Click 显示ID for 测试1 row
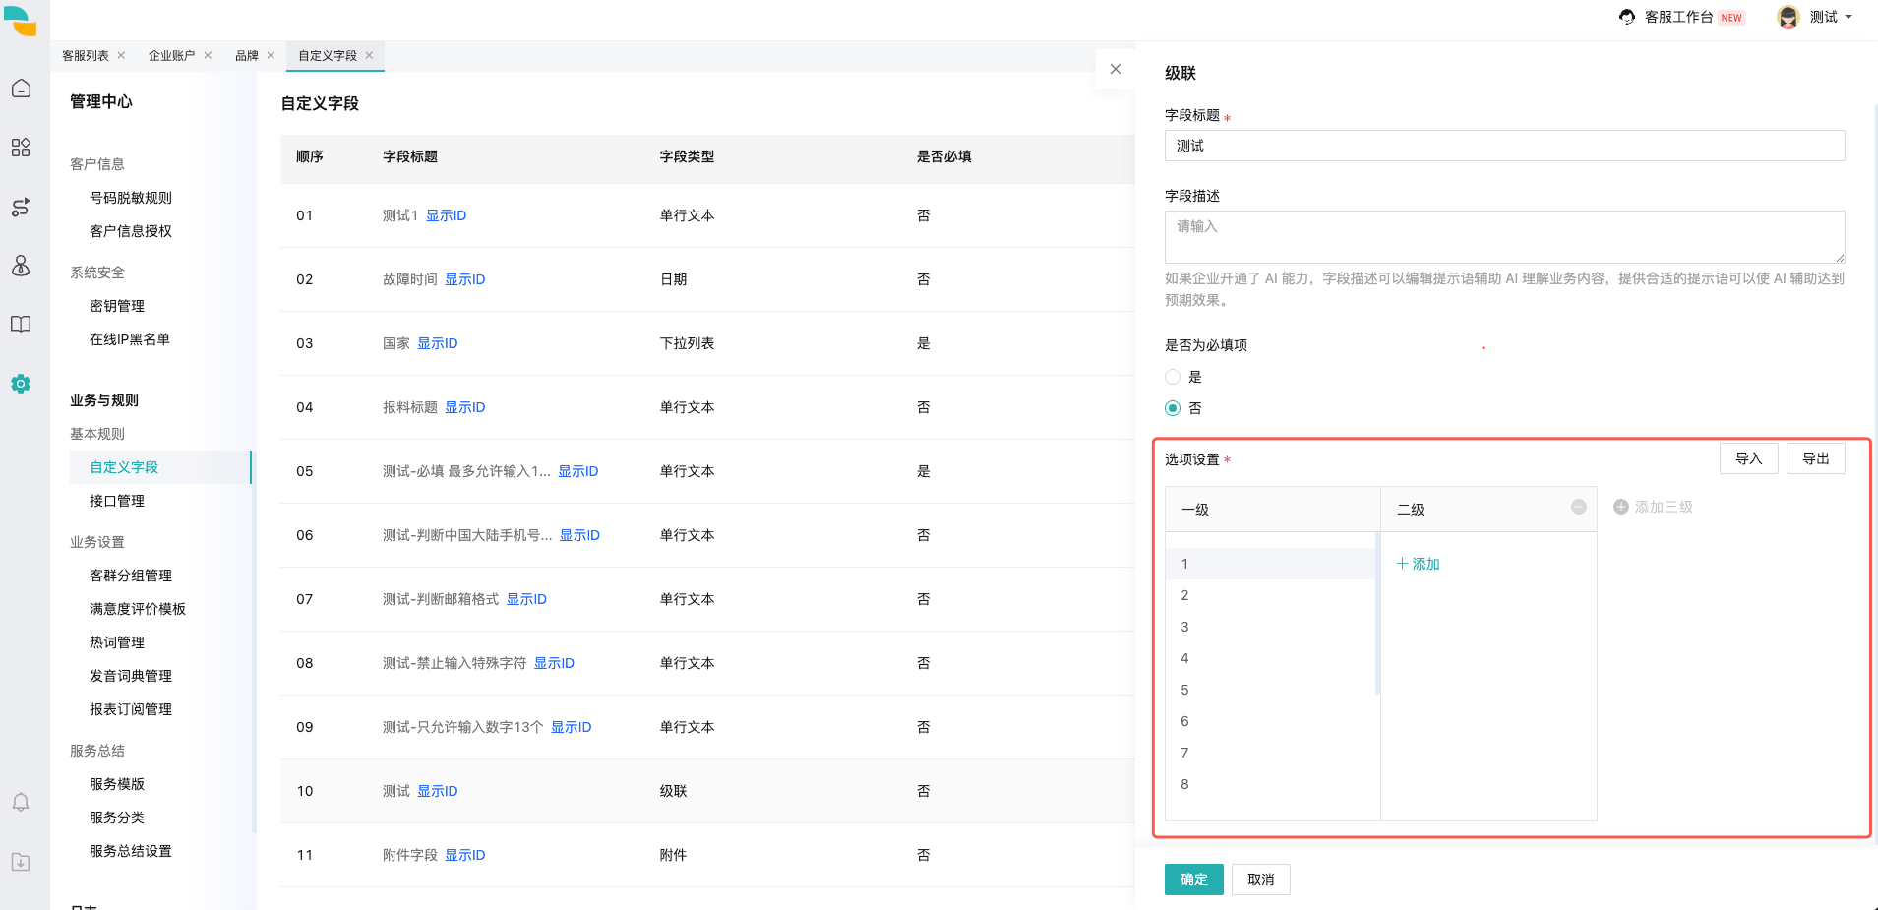 tap(446, 215)
